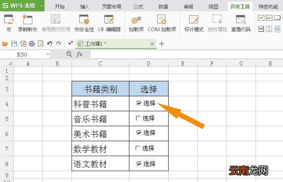Toggle Design Mode (设计模式)
The height and width of the screenshot is (182, 283).
click(194, 23)
